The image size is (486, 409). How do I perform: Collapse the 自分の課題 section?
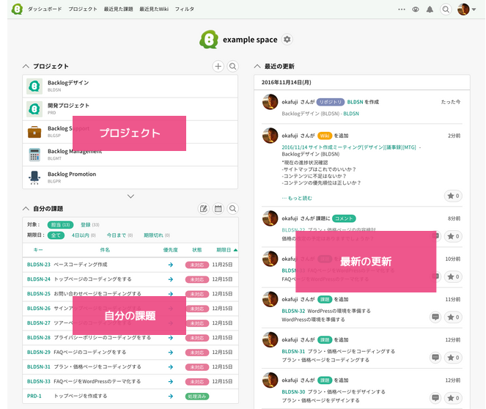[x=26, y=208]
